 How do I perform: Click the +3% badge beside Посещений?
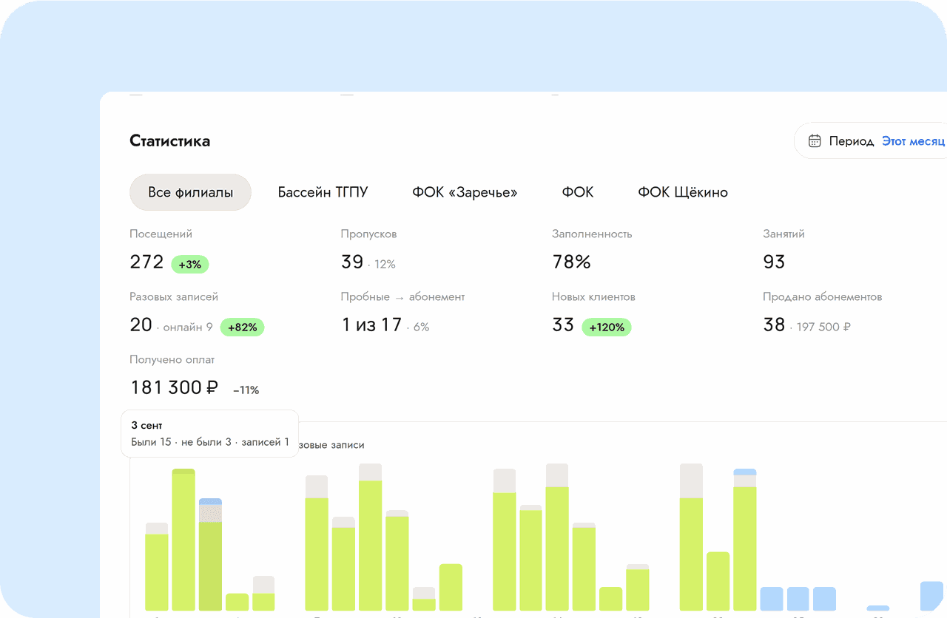coord(190,264)
